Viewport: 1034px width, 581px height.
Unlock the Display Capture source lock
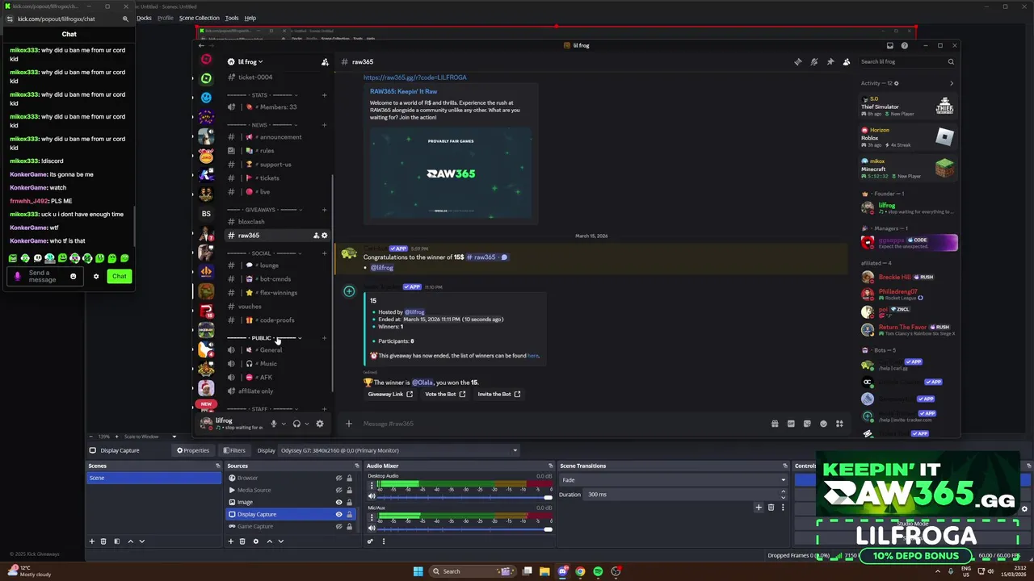[x=349, y=514]
